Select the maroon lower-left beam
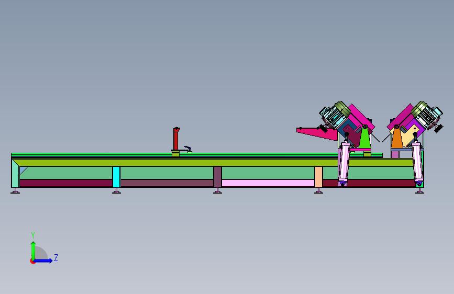Image resolution: width=454 pixels, height=294 pixels. (x=66, y=183)
